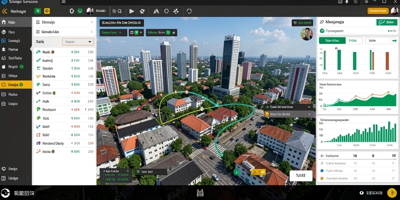Click the green circular status icon in toolbar
Screen dimensions: 400x200
(x=80, y=11)
